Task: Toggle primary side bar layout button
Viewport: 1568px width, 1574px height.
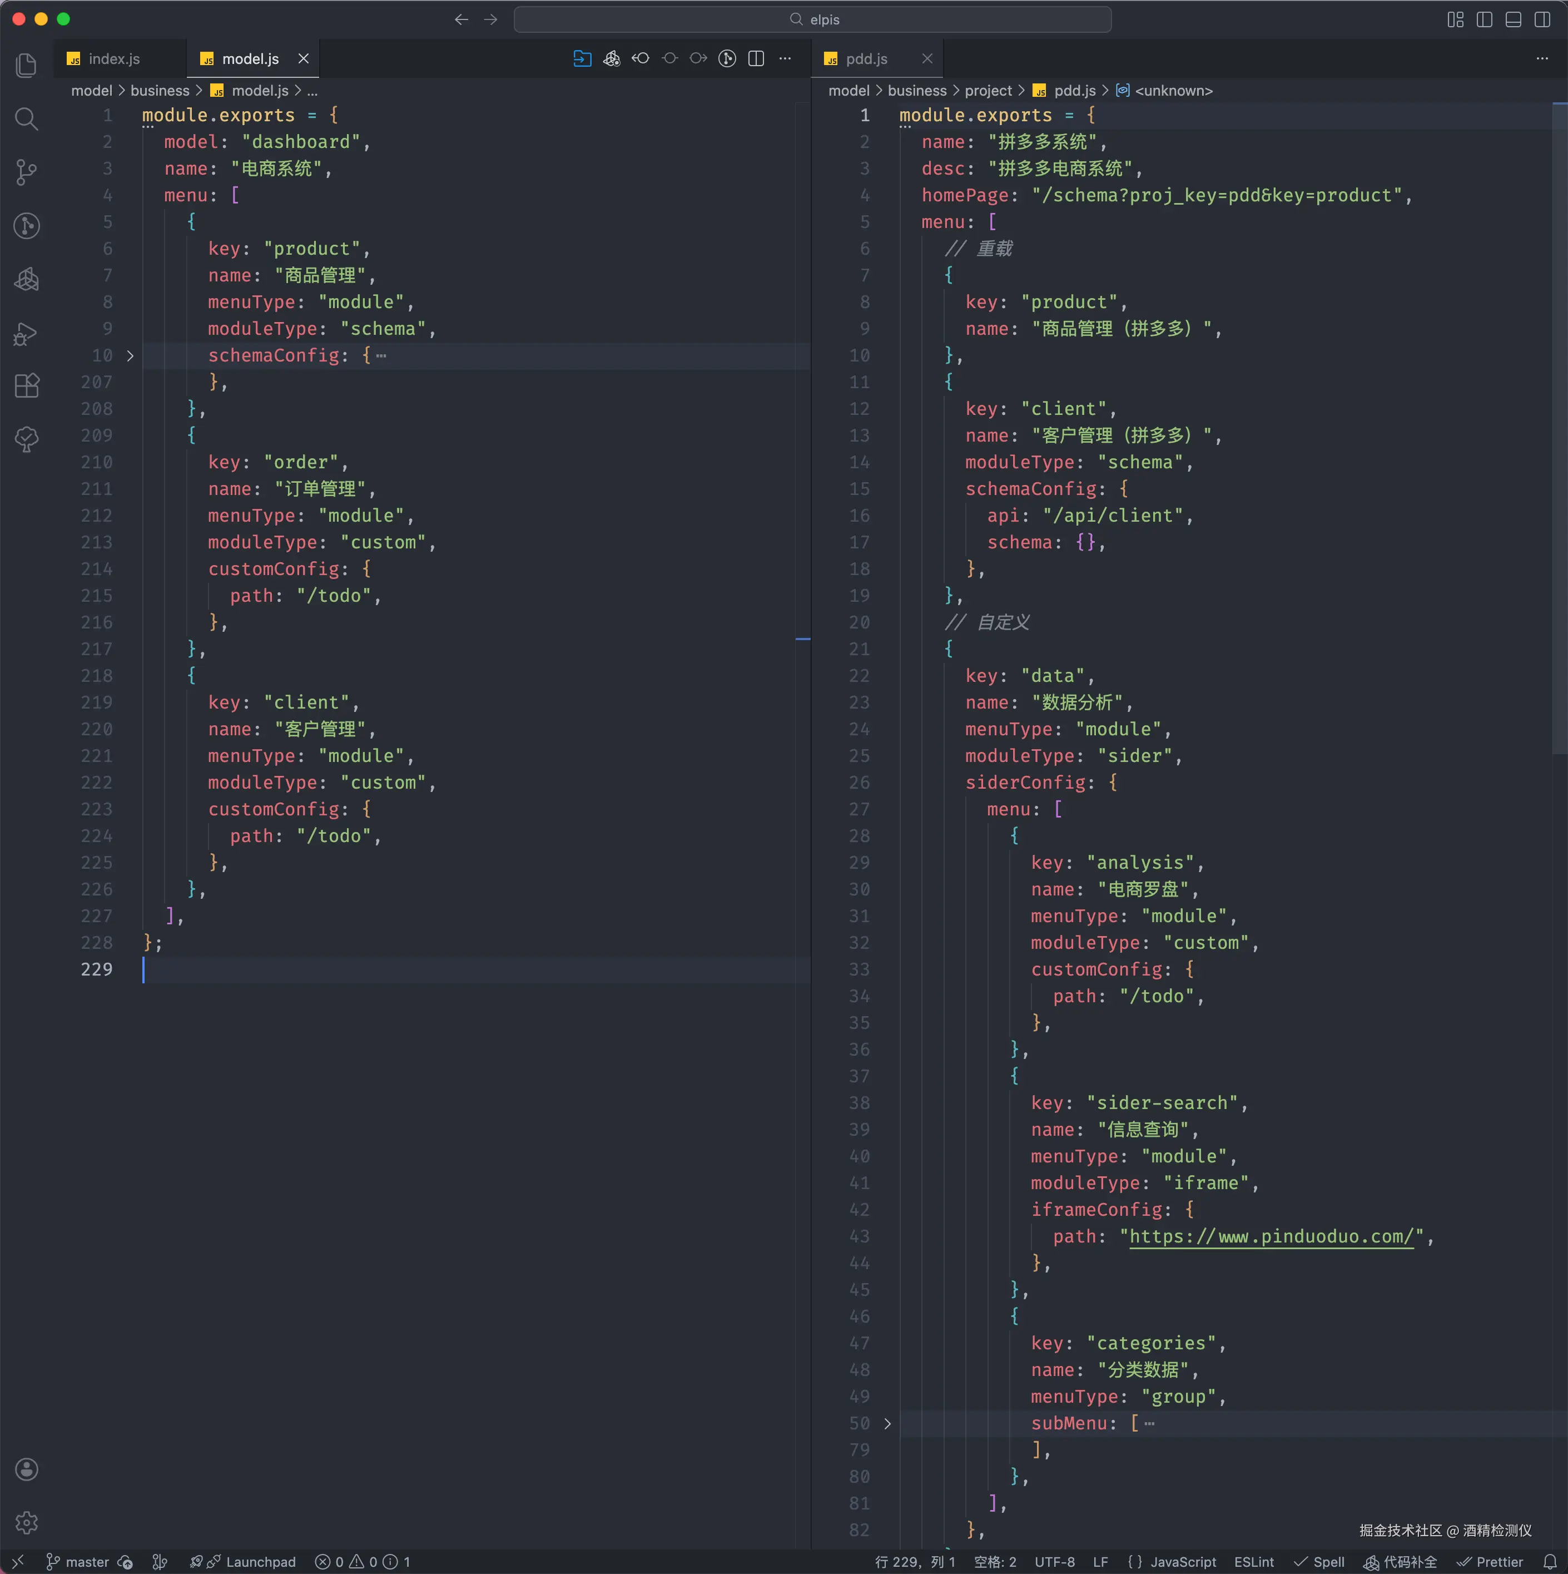Action: pyautogui.click(x=1484, y=19)
